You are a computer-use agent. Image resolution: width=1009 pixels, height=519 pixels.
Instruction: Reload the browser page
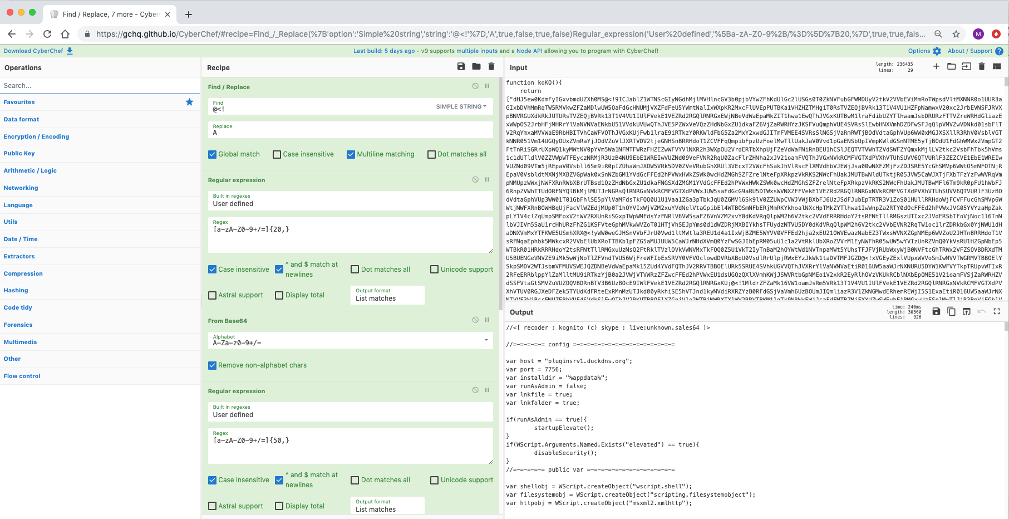tap(47, 34)
